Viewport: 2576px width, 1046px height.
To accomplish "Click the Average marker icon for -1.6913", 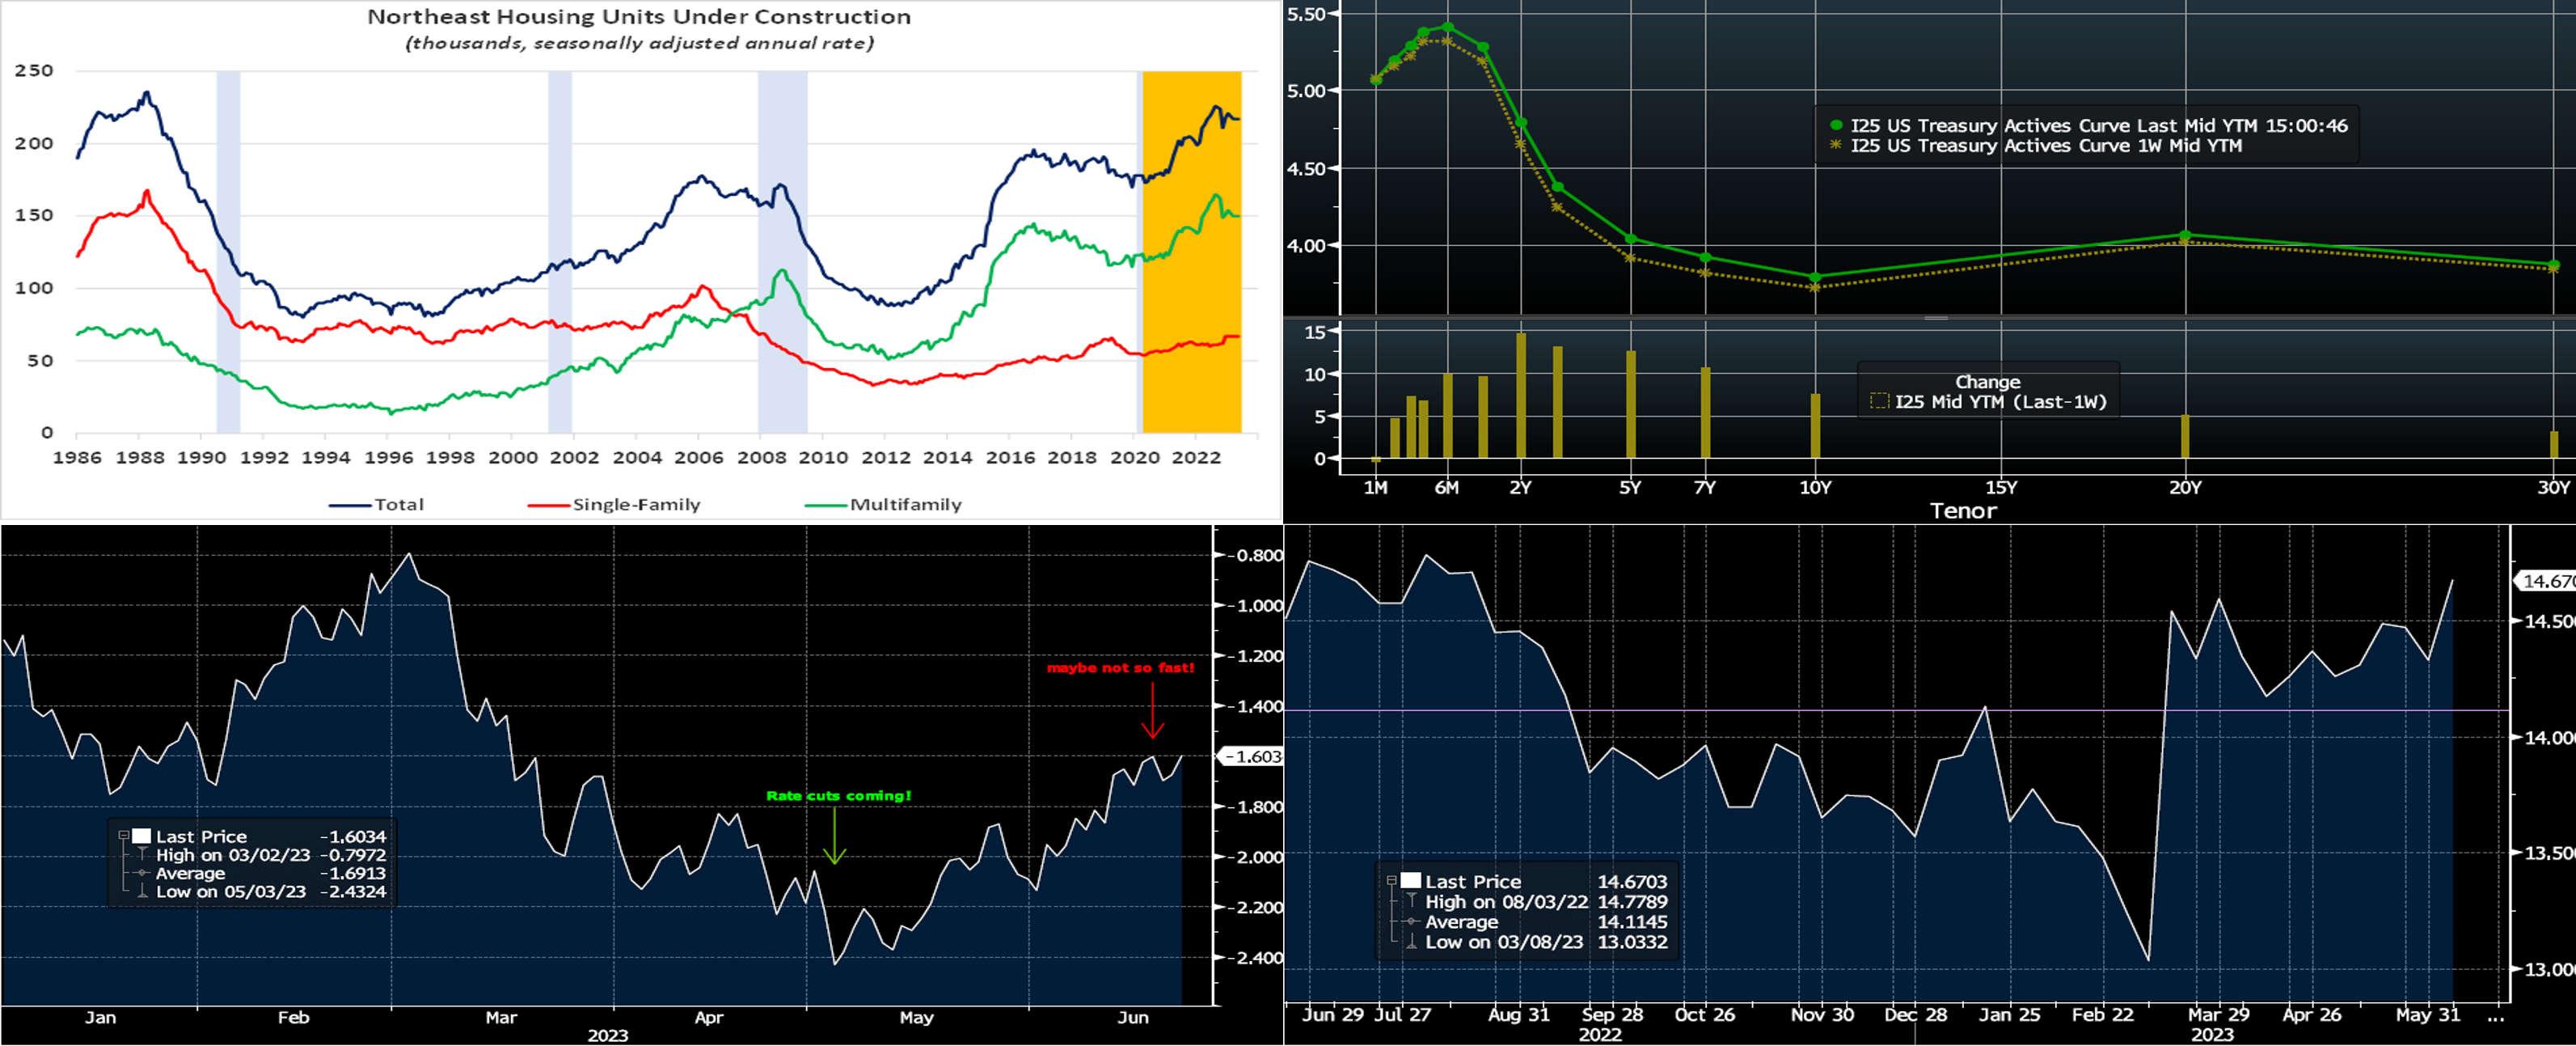I will (x=142, y=873).
